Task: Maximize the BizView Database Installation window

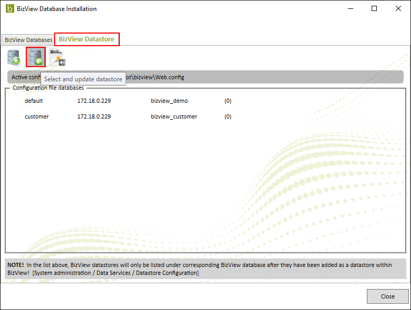Action: pyautogui.click(x=374, y=8)
